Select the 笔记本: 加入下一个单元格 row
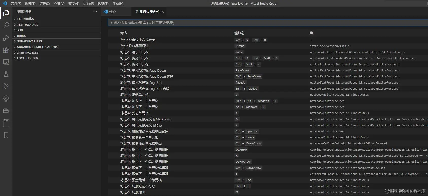The height and width of the screenshot is (196, 428). click(x=268, y=107)
